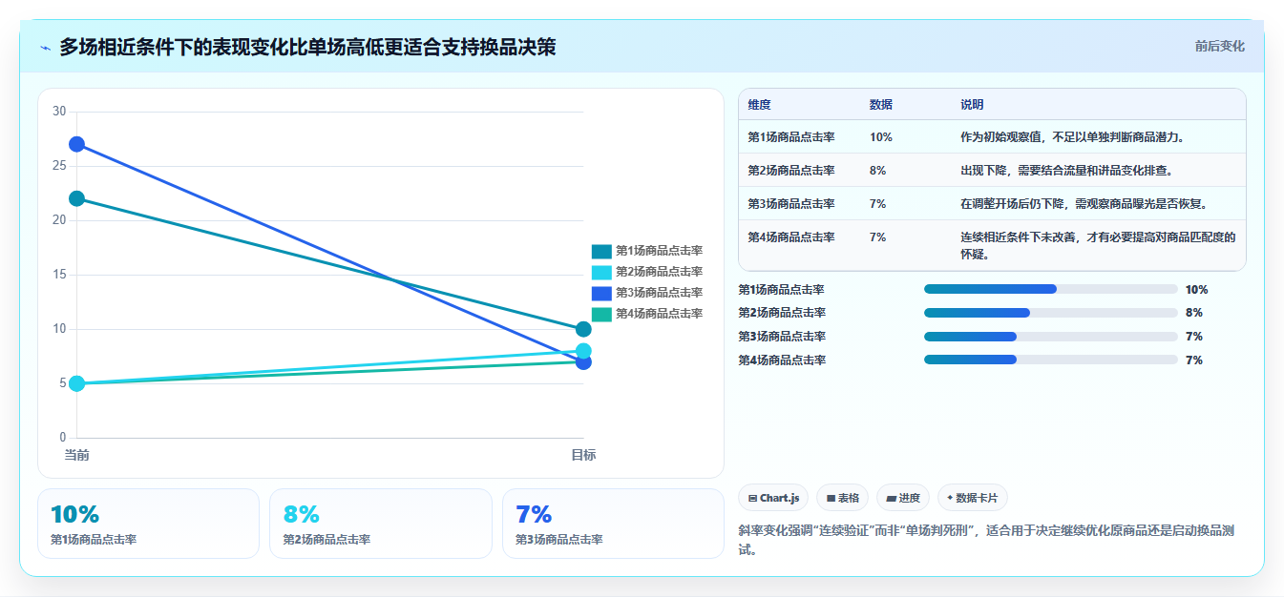Click the description 作为初始观察值，不足以单独判断商品潜力。
The width and height of the screenshot is (1284, 597).
click(1073, 136)
